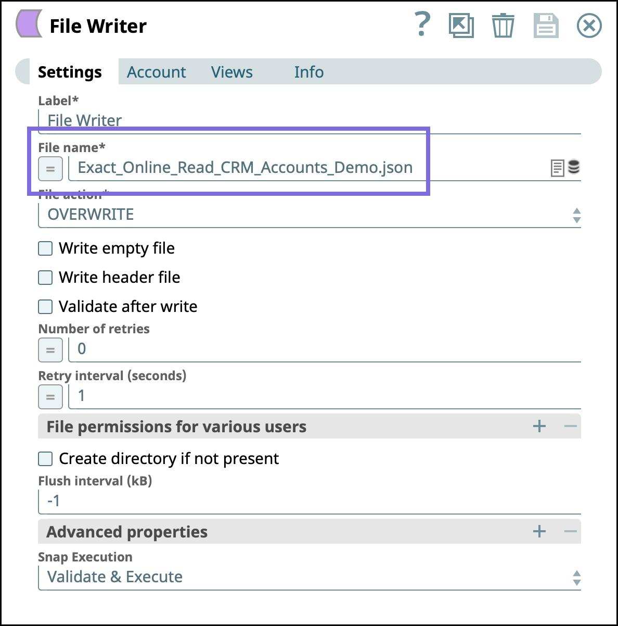
Task: Open file browser icon beside File name
Action: pos(557,168)
